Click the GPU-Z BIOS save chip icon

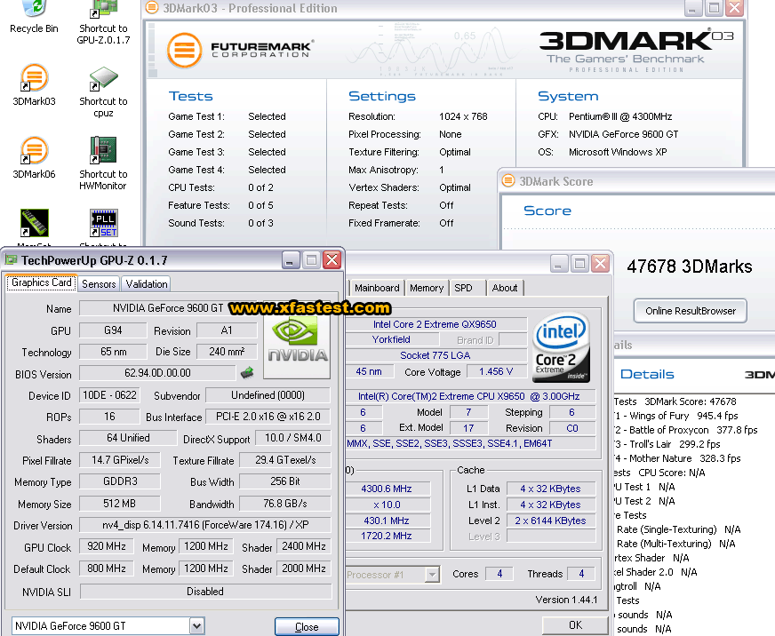[x=247, y=372]
